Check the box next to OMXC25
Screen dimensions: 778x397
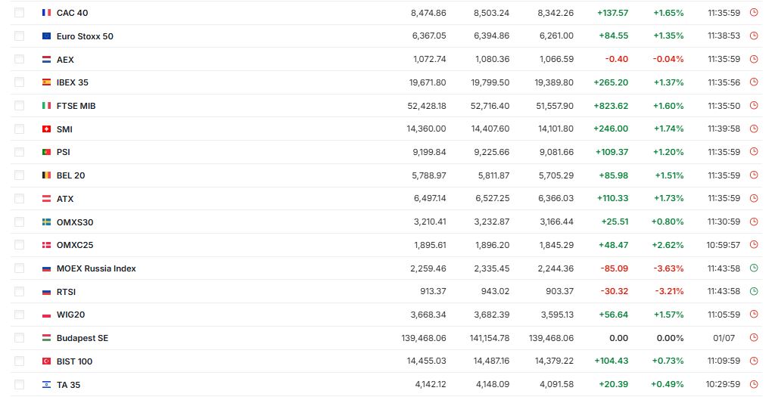20,245
